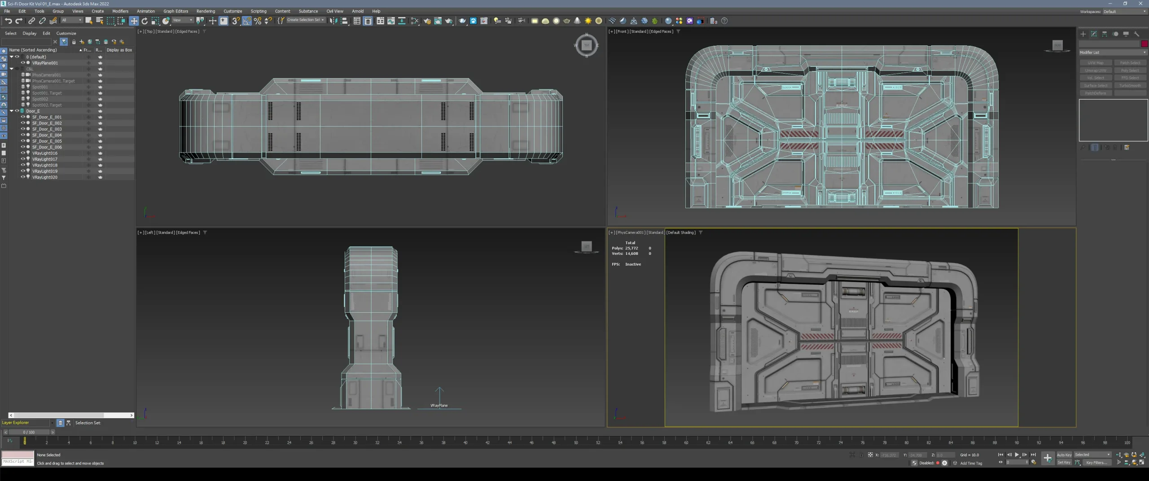The height and width of the screenshot is (481, 1149).
Task: Click the object color swatch in Modify panel
Action: coord(1144,44)
